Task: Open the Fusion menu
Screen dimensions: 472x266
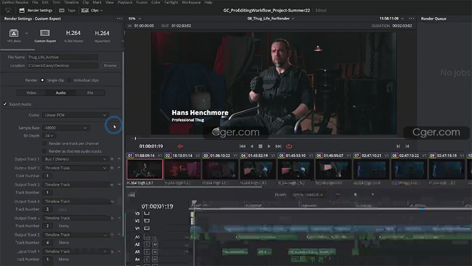Action: pos(142,2)
